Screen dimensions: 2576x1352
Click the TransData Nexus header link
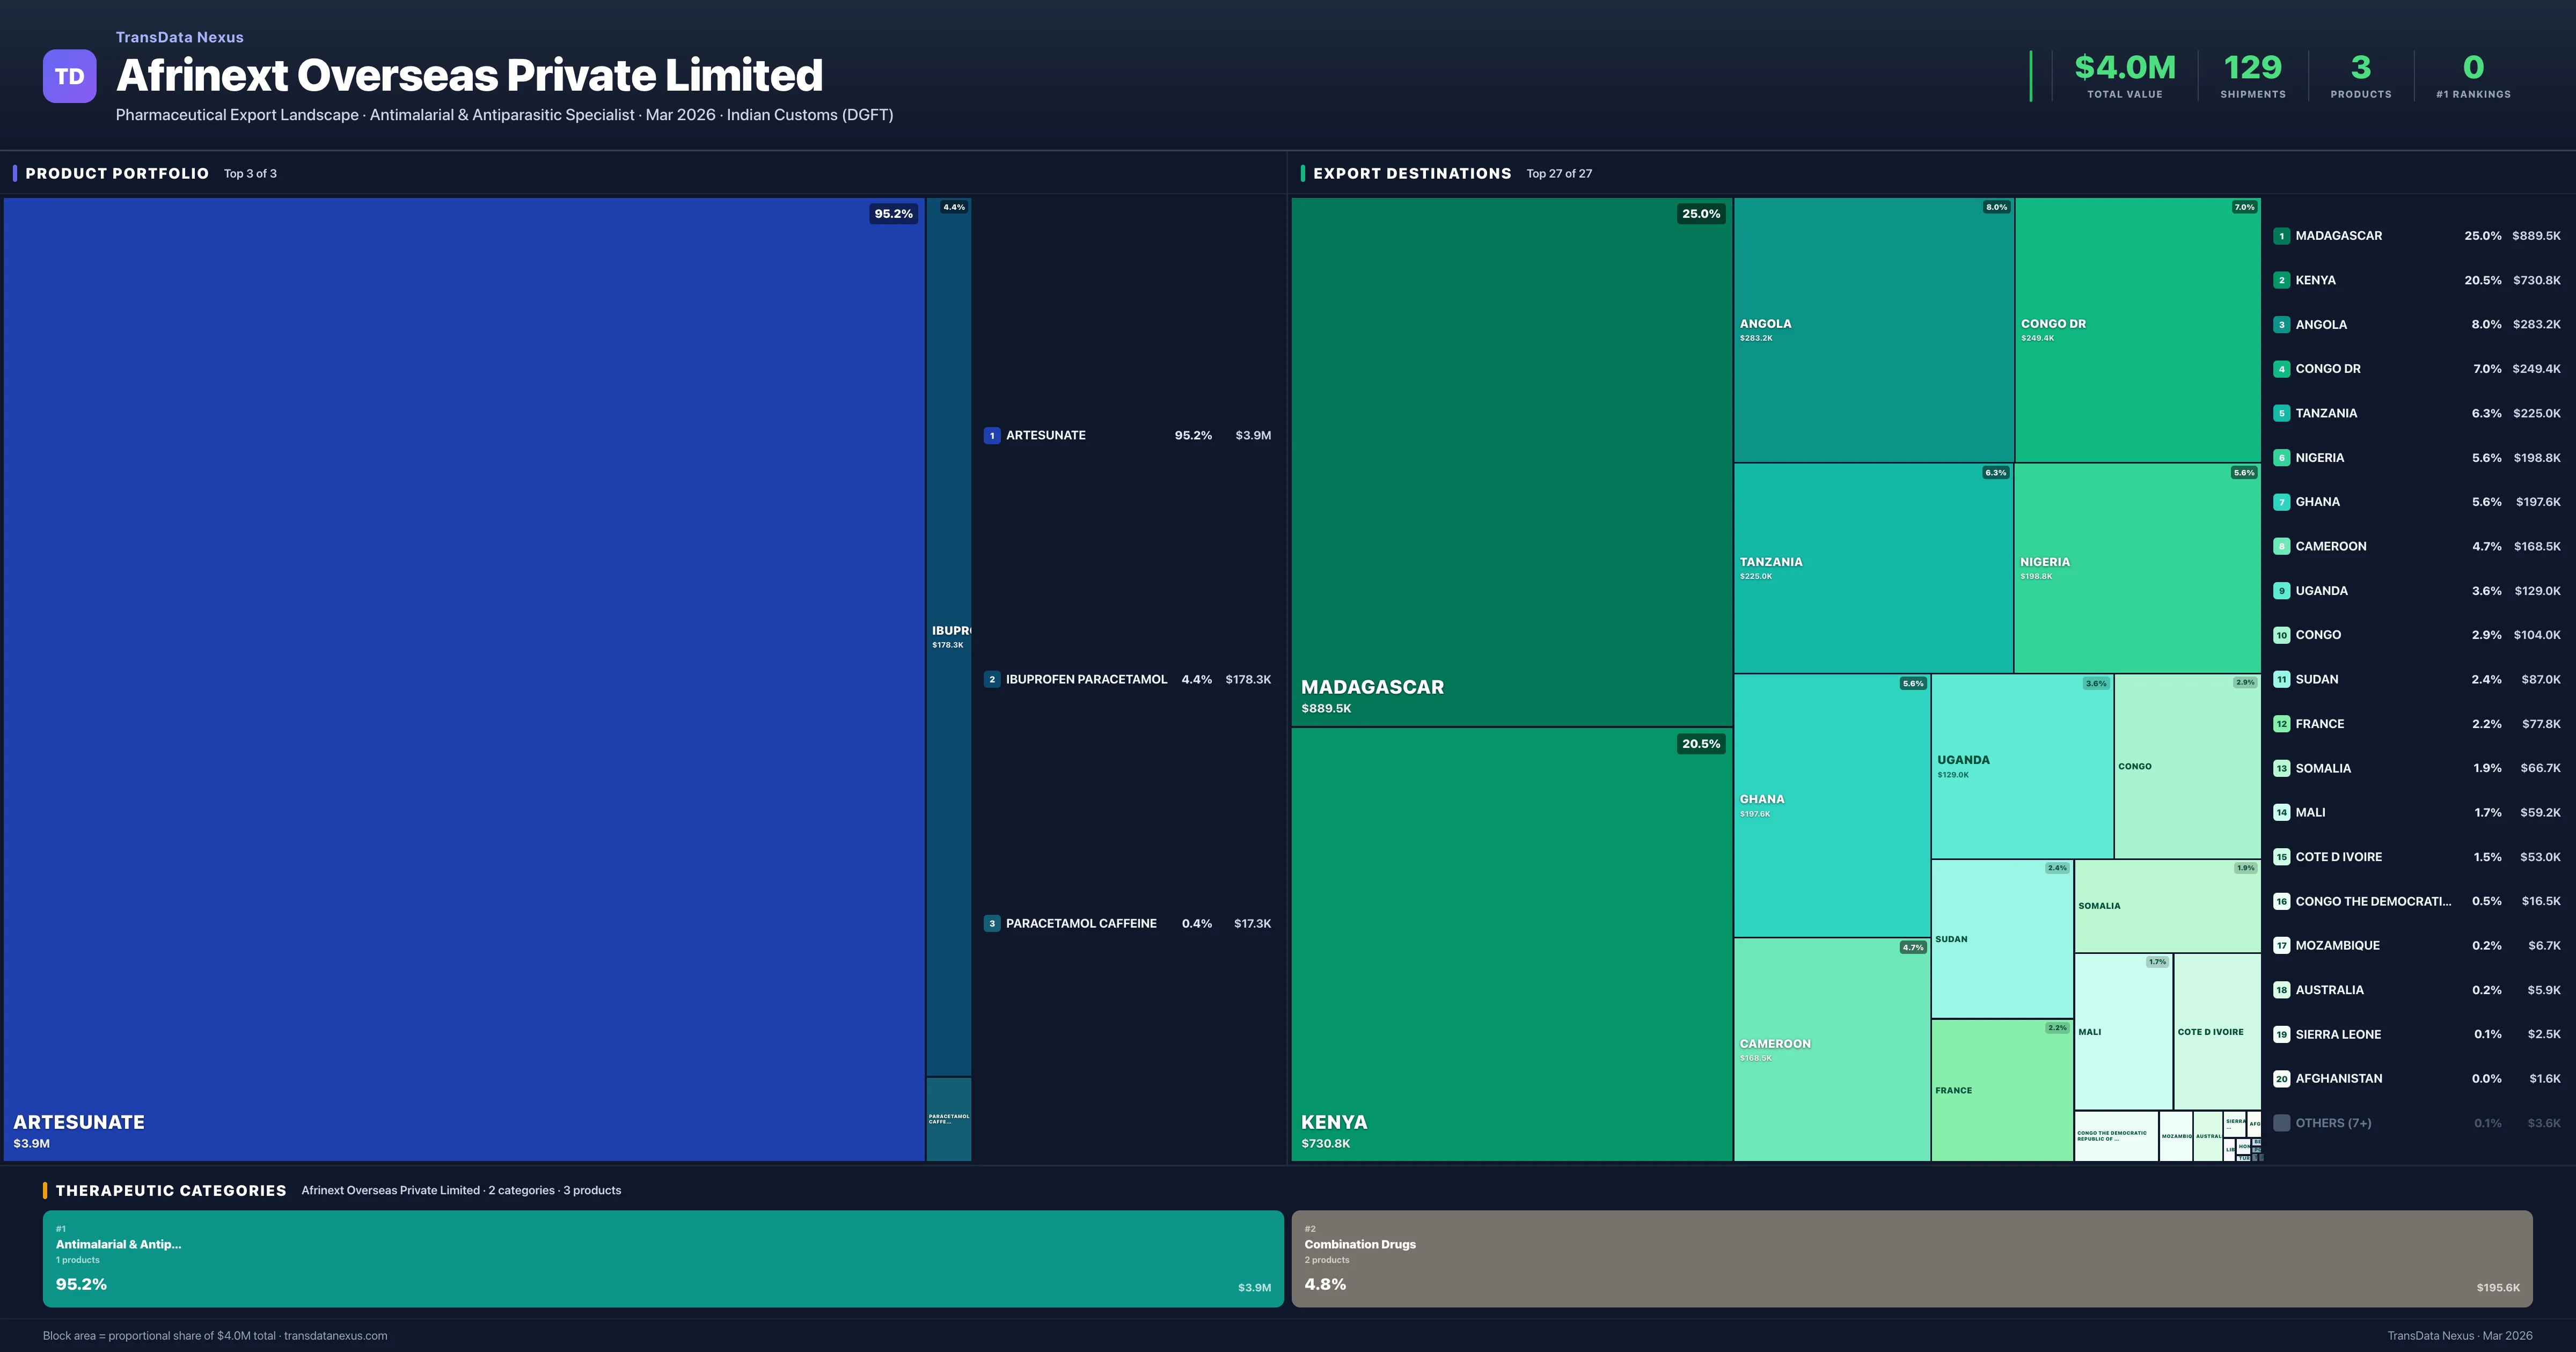click(x=179, y=37)
